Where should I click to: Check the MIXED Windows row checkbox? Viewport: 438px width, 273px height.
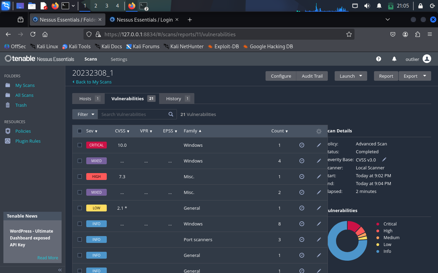pyautogui.click(x=80, y=161)
